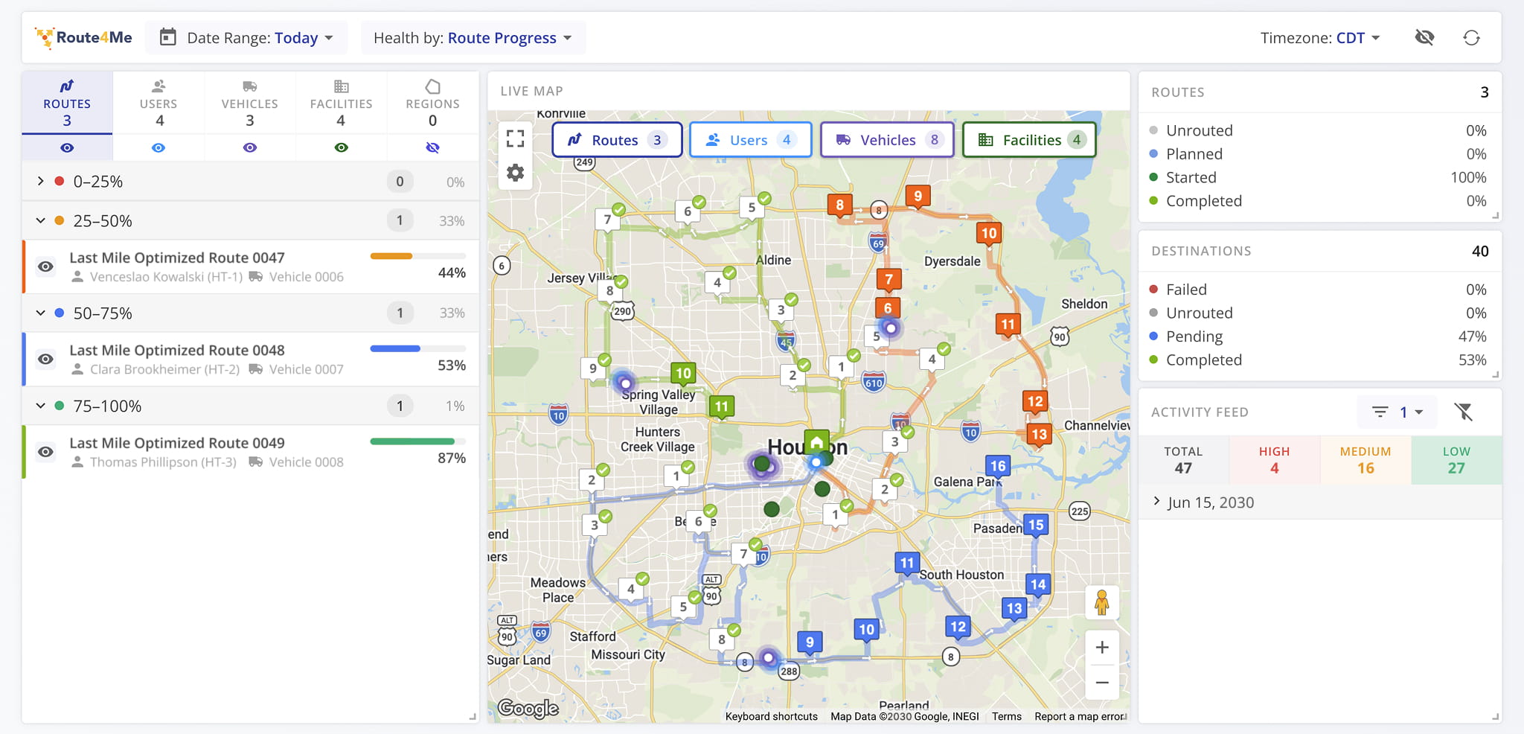Screen dimensions: 1524x734
Task: Toggle the Routes 3 map filter button
Action: [x=617, y=140]
